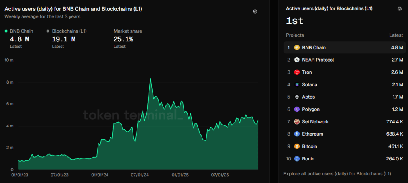Click the 1.2 M value for Polygon
408x183 pixels.
click(398, 109)
